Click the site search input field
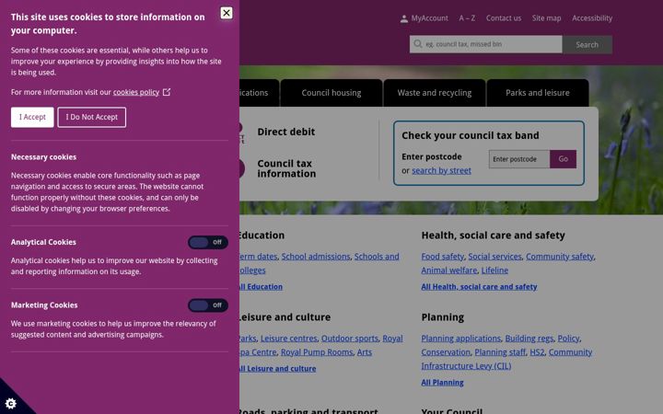Image resolution: width=663 pixels, height=414 pixels. coord(486,44)
